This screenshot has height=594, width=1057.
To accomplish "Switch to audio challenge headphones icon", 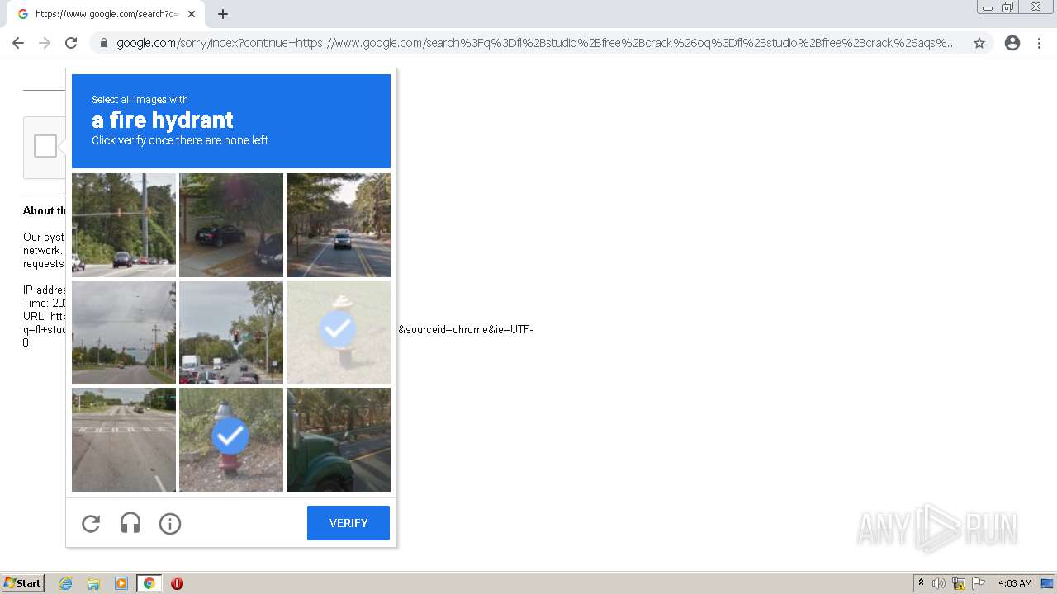I will (130, 523).
